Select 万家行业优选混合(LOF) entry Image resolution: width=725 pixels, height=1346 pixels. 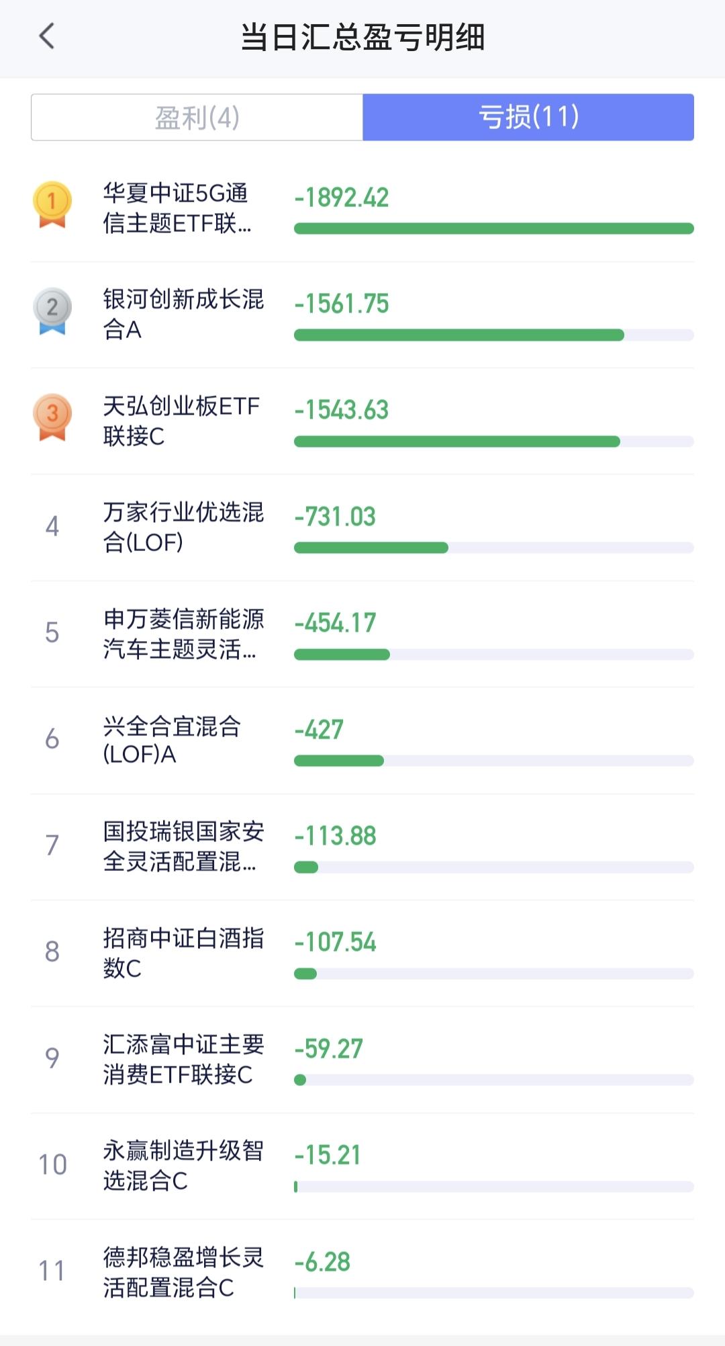click(183, 527)
